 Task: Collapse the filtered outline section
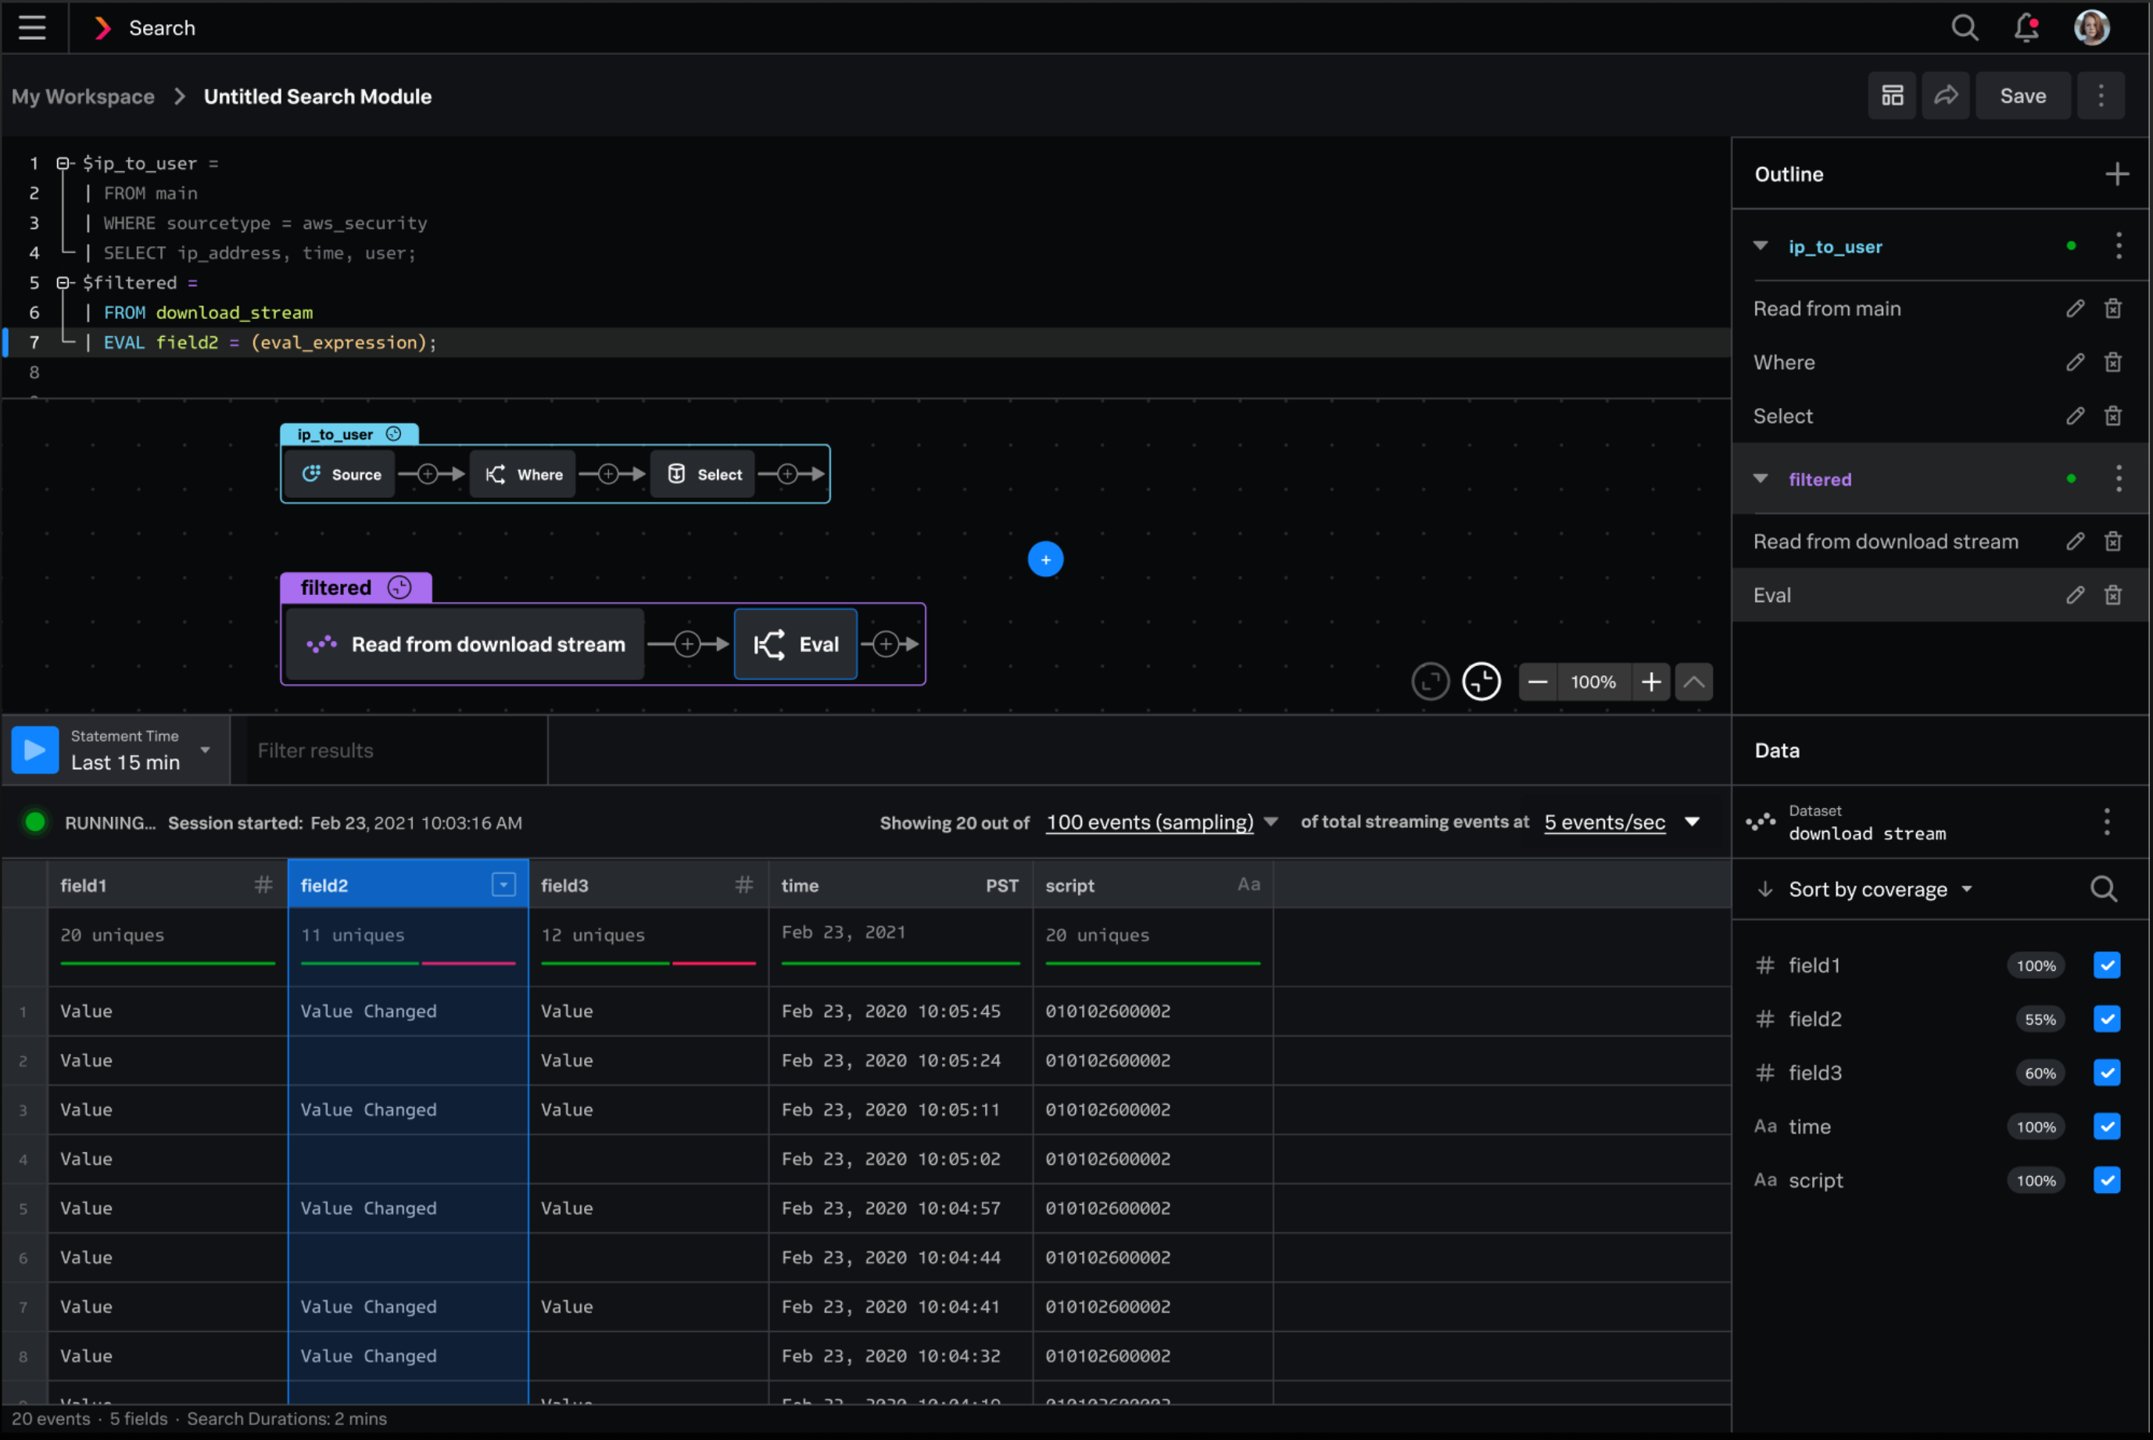1760,478
